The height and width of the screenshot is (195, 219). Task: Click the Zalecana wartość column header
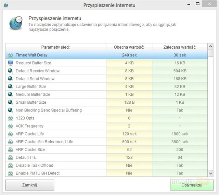(179, 47)
